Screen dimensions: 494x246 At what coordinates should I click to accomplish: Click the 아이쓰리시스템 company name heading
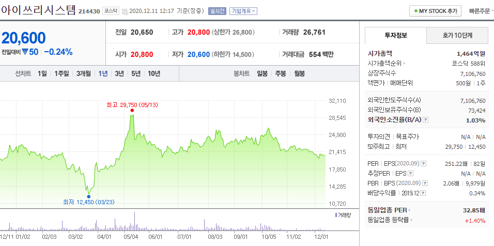38,10
